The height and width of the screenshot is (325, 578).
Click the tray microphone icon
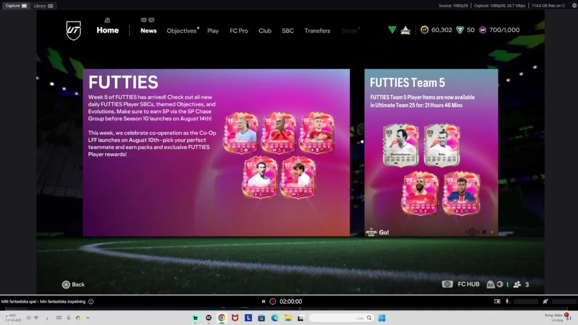pyautogui.click(x=69, y=318)
